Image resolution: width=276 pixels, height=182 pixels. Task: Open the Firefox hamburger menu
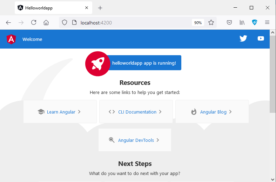pyautogui.click(x=267, y=22)
